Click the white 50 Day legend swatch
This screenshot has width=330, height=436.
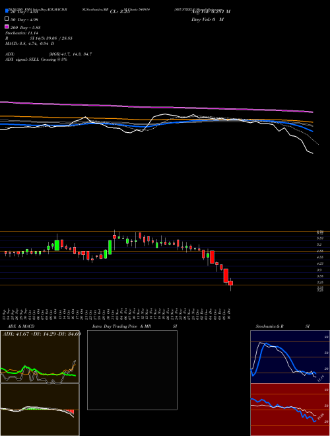pyautogui.click(x=7, y=19)
